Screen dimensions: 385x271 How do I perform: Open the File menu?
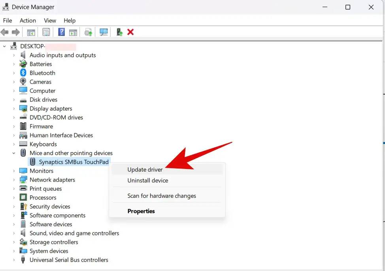8,21
